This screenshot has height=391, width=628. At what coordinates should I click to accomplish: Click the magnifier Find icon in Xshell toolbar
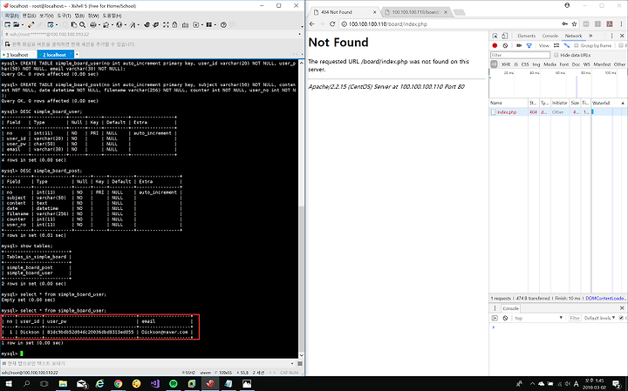[x=83, y=24]
